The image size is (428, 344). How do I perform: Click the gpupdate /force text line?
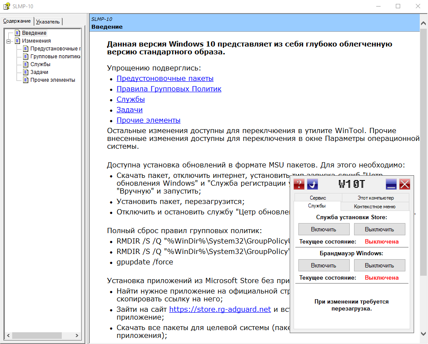pyautogui.click(x=145, y=262)
